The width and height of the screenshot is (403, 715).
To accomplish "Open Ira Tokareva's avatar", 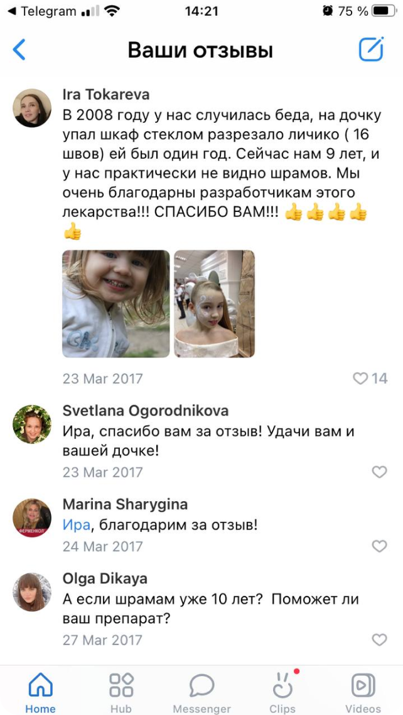I will [32, 108].
